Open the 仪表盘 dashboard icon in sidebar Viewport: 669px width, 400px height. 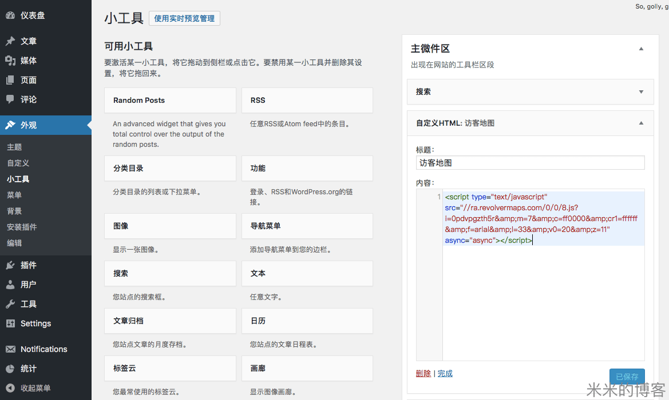[10, 15]
